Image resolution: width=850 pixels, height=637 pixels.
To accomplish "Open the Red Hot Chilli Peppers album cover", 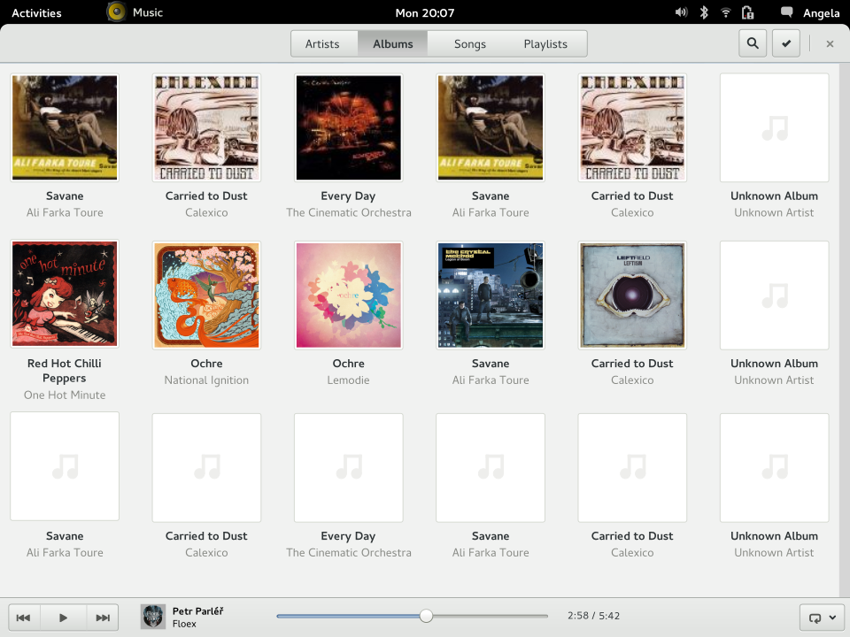I will [x=65, y=294].
